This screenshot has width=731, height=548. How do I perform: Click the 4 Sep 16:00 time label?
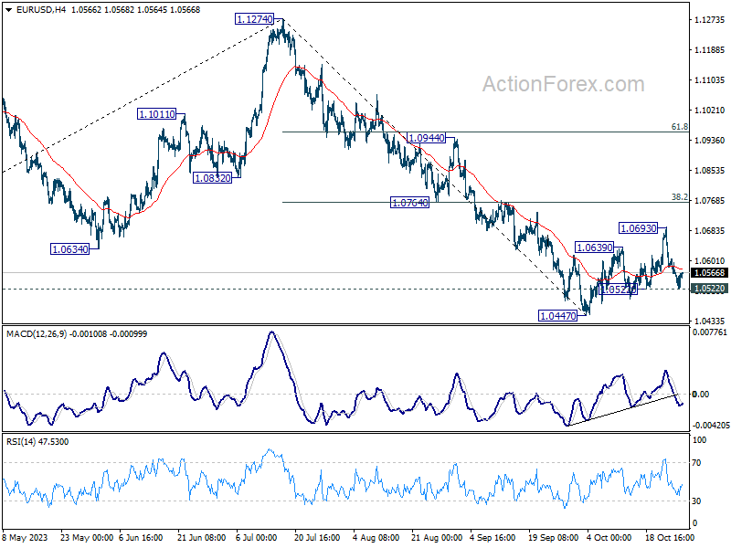493,538
